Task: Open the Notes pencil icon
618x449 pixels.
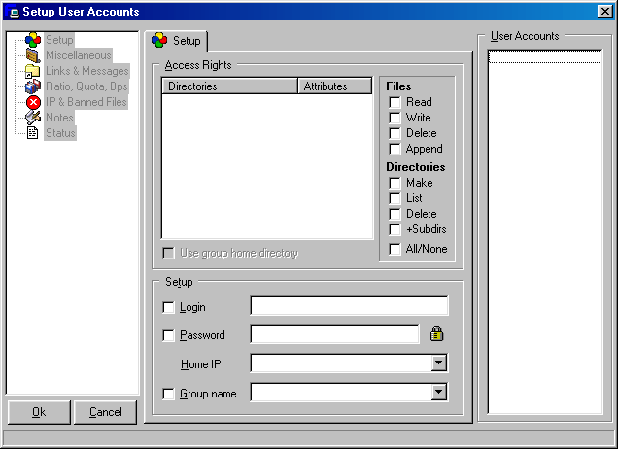Action: [x=33, y=118]
